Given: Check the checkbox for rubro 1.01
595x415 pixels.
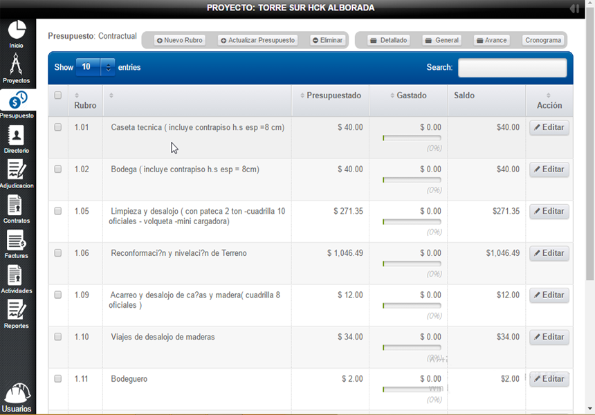Looking at the screenshot, I should tap(58, 127).
